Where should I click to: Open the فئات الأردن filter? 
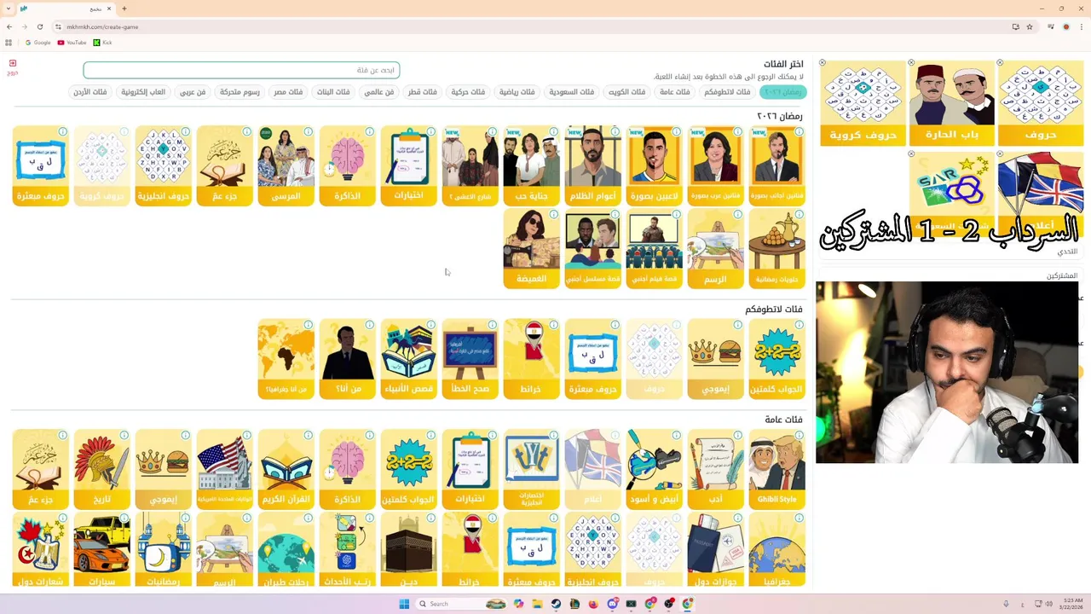89,92
